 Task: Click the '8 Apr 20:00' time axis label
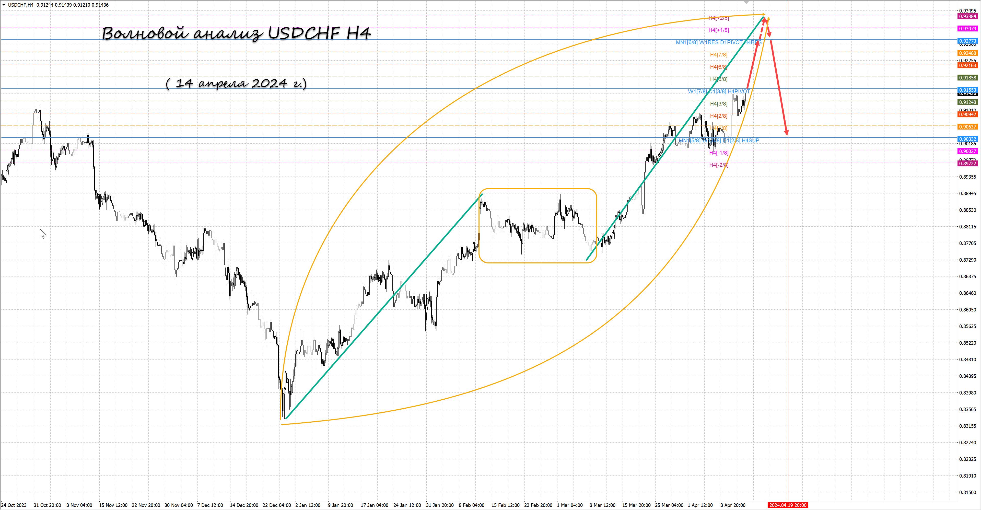tap(733, 505)
